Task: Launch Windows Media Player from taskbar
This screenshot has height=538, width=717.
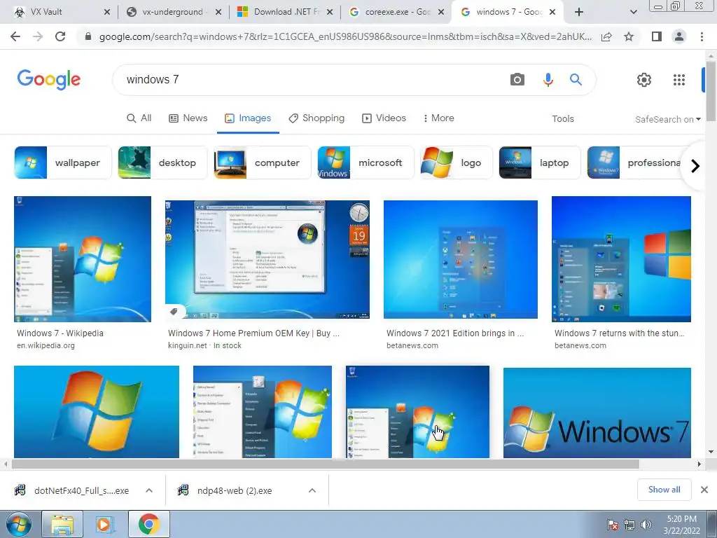Action: (104, 524)
